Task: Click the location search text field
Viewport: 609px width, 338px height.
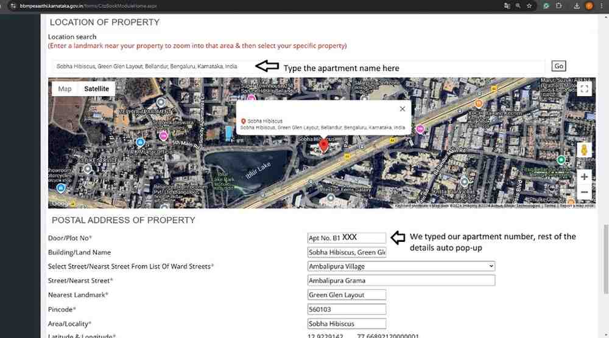Action: [x=298, y=66]
